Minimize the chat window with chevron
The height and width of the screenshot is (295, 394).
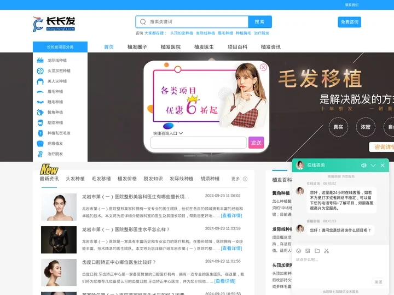[373, 166]
